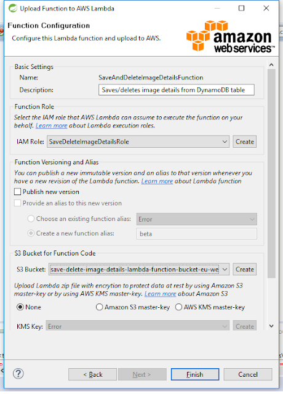
Task: Open the IAM Role dropdown
Action: click(x=138, y=142)
